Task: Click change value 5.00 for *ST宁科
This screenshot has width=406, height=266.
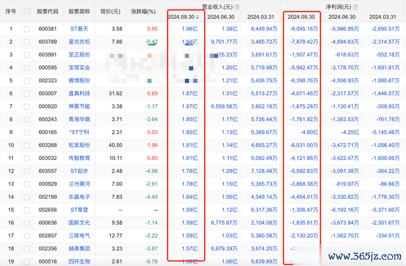Action: [152, 132]
